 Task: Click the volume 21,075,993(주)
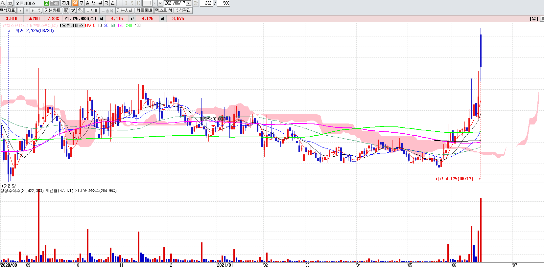pos(80,19)
